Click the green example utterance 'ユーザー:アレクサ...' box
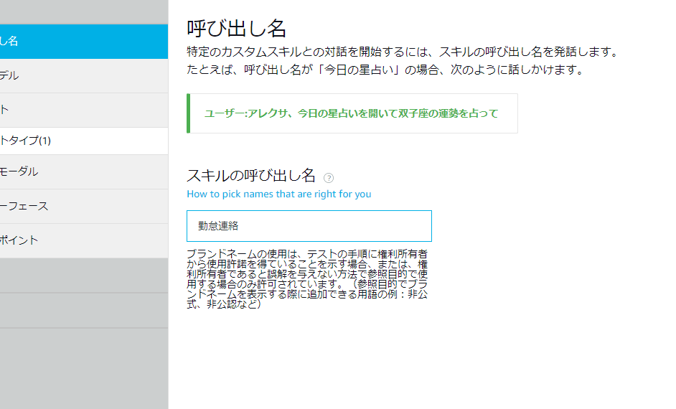Viewport: 676px width, 409px height. click(x=352, y=113)
